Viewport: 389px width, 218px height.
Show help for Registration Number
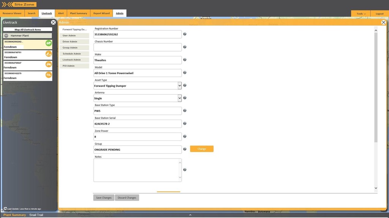[185, 34]
